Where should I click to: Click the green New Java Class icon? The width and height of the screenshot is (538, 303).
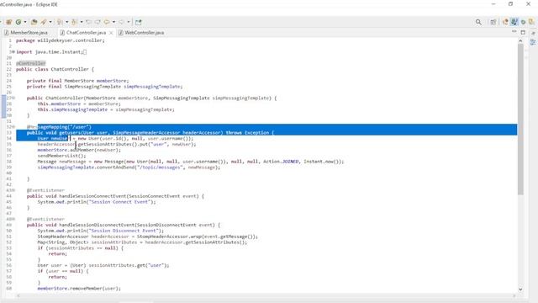(x=18, y=22)
